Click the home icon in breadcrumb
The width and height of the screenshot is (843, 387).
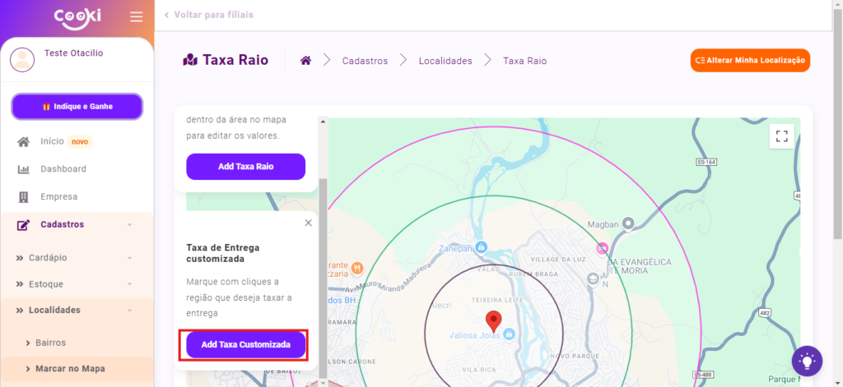click(305, 61)
